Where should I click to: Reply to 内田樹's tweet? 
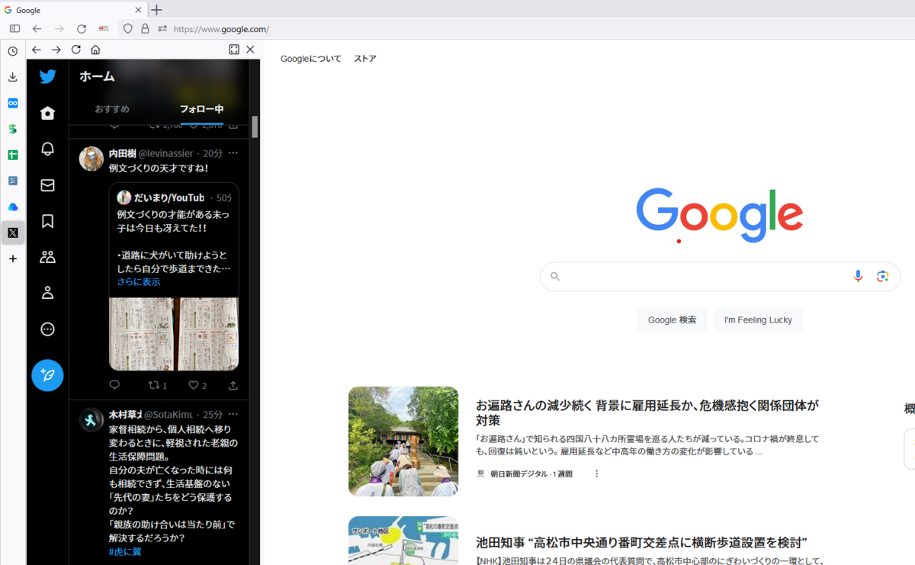114,385
